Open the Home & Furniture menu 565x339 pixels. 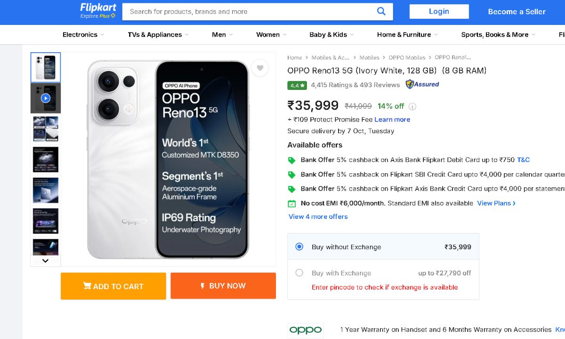click(407, 35)
